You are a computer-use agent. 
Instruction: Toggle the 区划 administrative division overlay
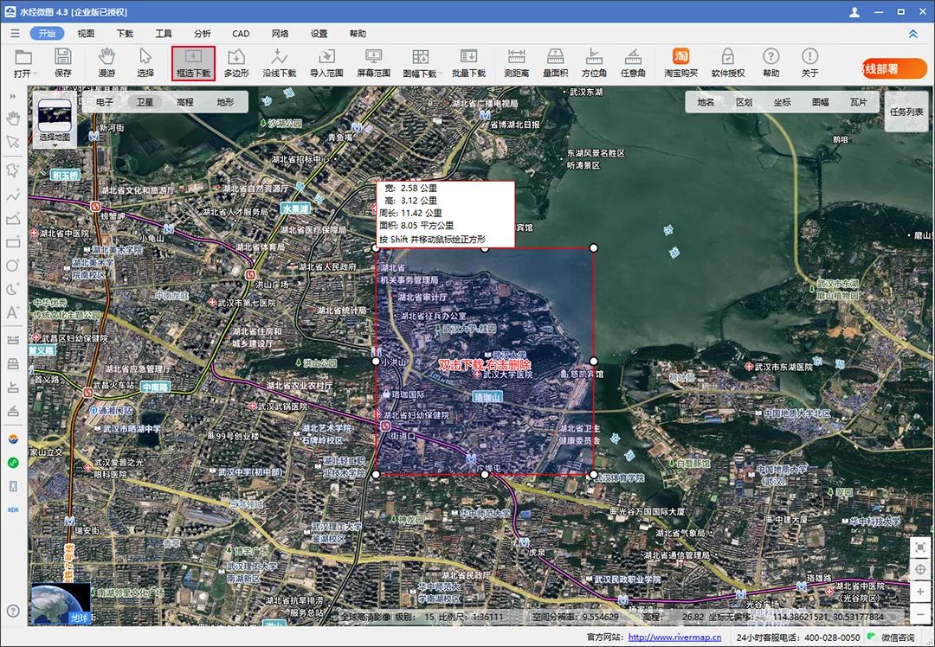point(745,102)
